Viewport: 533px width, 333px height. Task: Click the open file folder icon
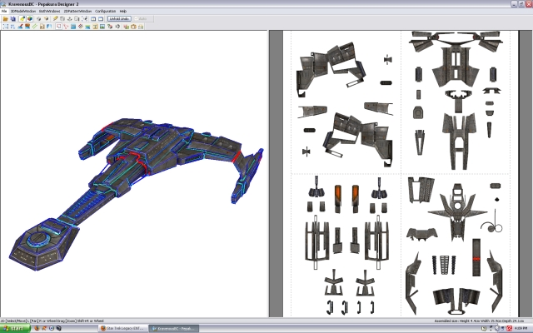(x=6, y=18)
